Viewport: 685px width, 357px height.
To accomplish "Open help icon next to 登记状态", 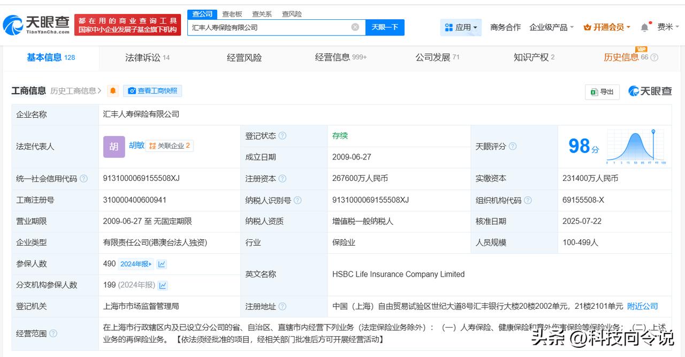I will (x=283, y=136).
